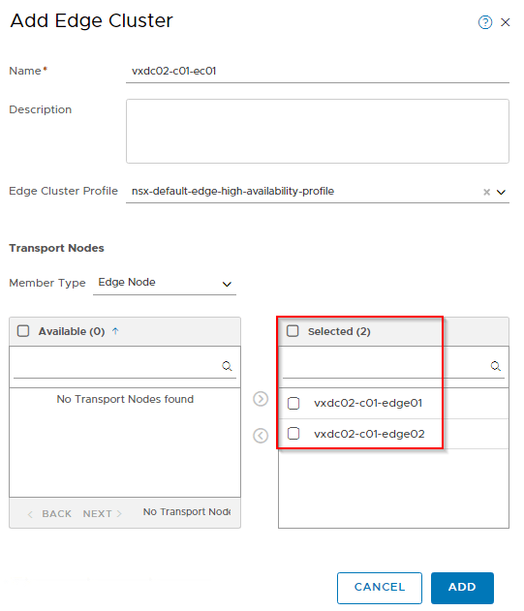Viewport: 524px width, 611px height.
Task: Sort the Available list by arrow icon
Action: click(x=115, y=331)
